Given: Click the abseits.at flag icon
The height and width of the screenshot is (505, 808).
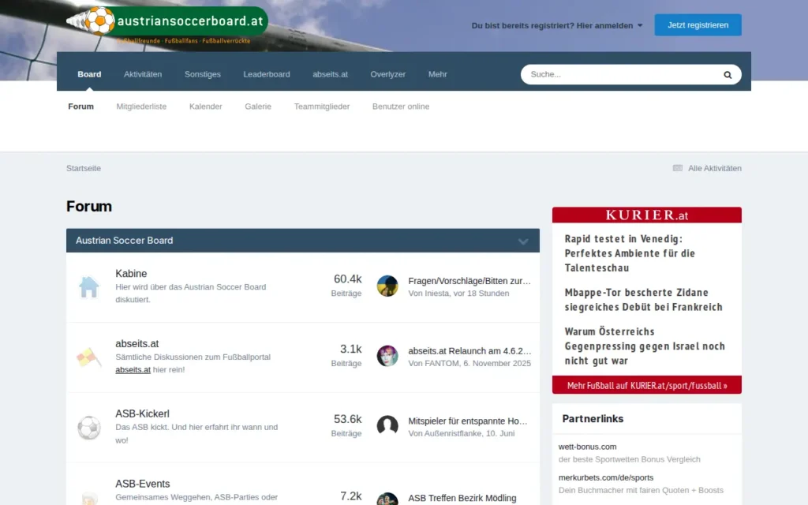Looking at the screenshot, I should click(88, 357).
